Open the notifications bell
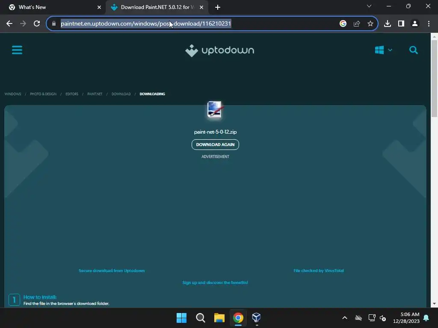Image resolution: width=438 pixels, height=328 pixels. [x=426, y=318]
